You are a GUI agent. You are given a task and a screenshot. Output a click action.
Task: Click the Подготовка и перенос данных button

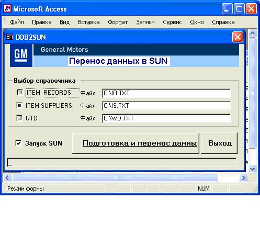tap(135, 143)
